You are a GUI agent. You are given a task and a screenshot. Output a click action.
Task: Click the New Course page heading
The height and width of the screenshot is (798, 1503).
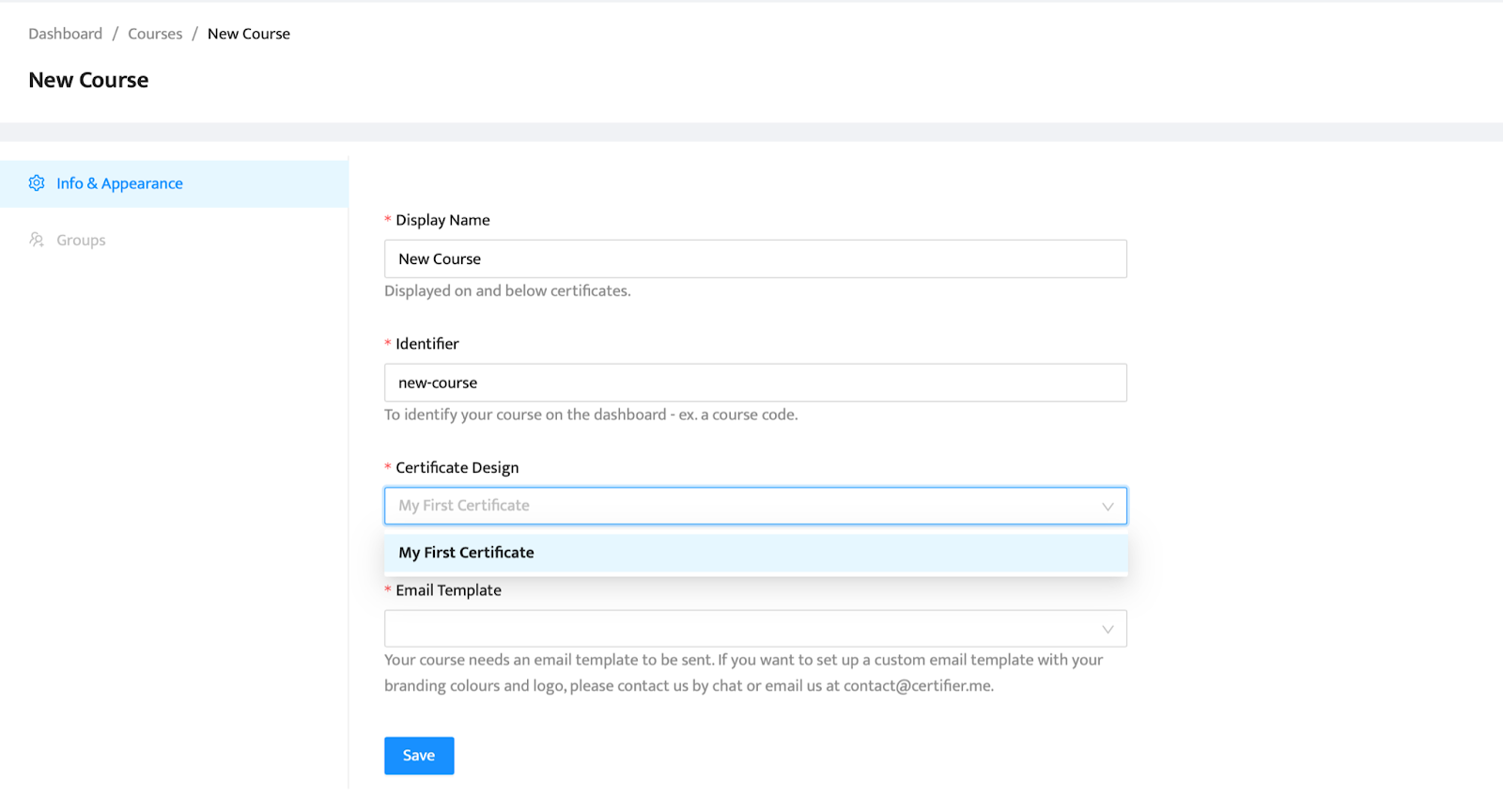tap(88, 80)
